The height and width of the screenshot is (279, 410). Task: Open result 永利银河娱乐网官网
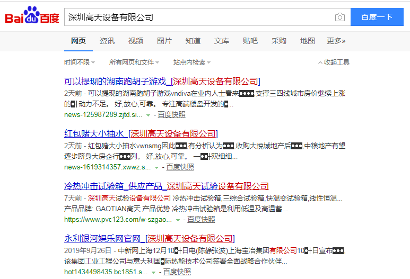point(149,239)
